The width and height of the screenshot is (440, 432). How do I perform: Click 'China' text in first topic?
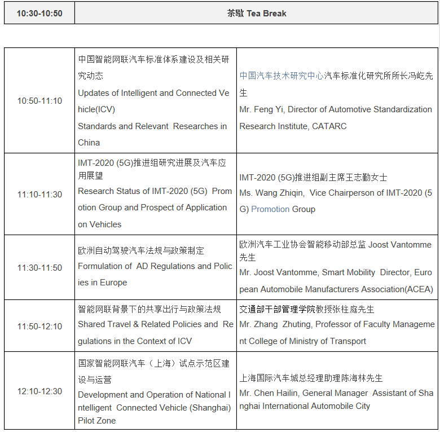(89, 143)
